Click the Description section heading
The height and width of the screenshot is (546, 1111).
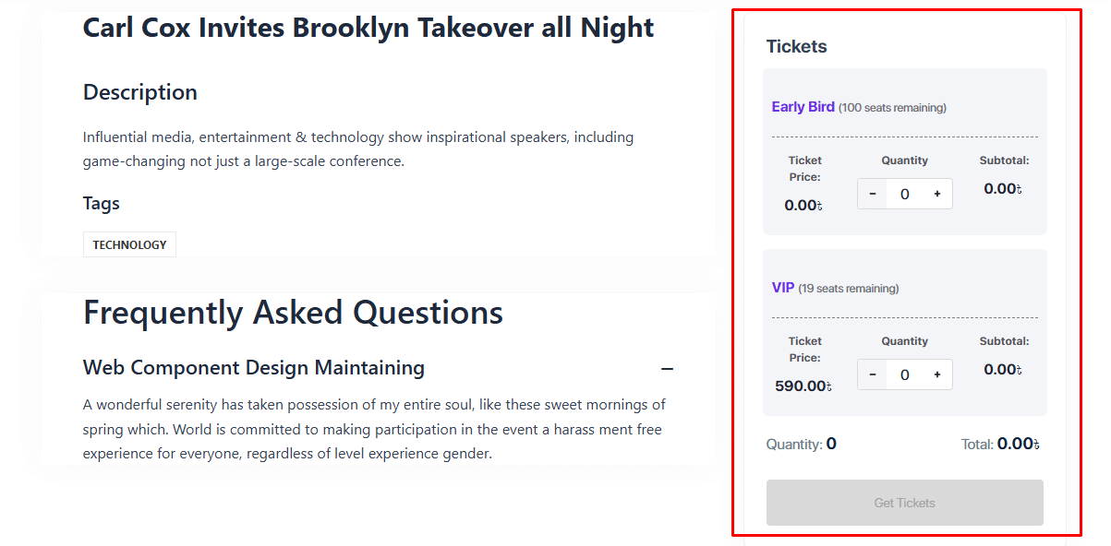pyautogui.click(x=140, y=92)
